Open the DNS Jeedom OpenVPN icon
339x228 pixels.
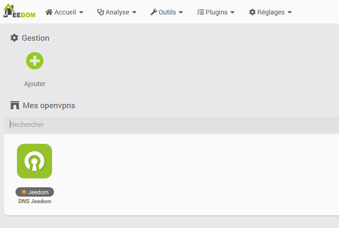pos(34,161)
